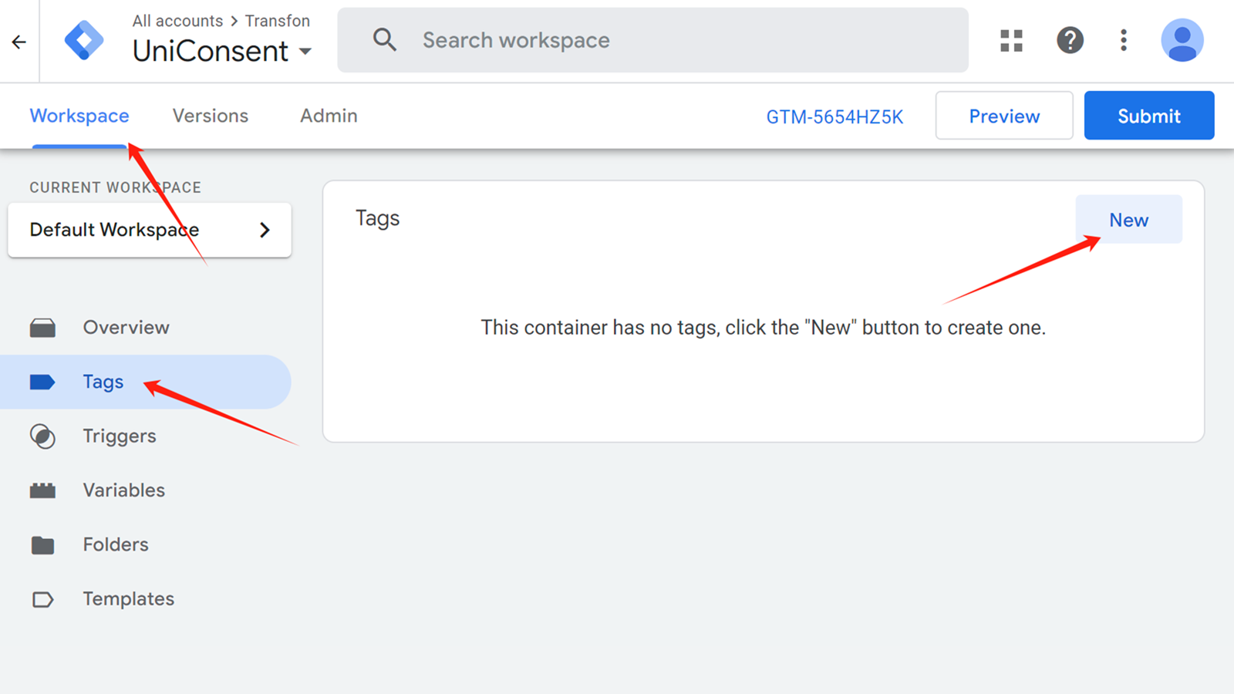Click the Tags label icon in sidebar

click(42, 382)
